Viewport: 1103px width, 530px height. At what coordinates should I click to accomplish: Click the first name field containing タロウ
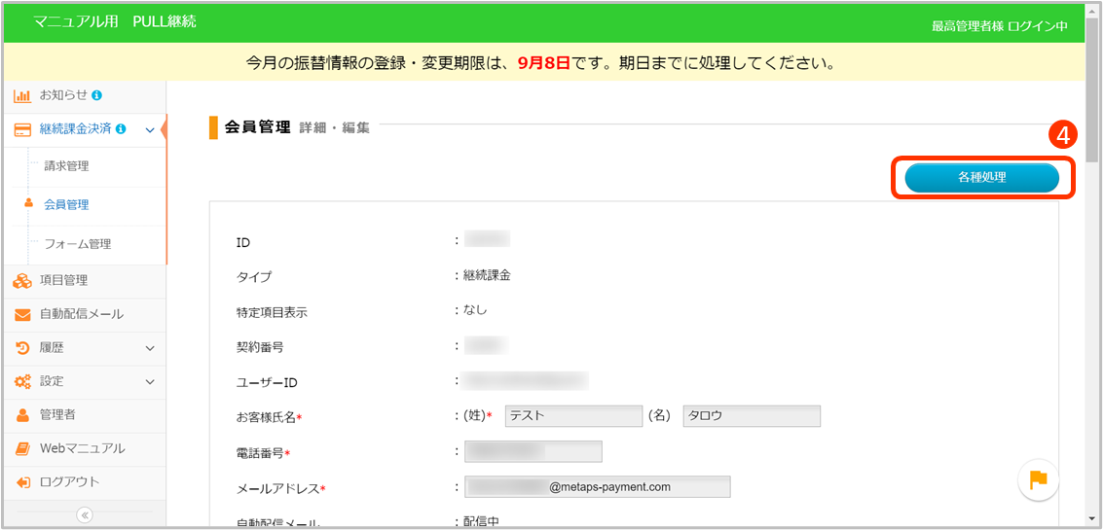tap(752, 416)
